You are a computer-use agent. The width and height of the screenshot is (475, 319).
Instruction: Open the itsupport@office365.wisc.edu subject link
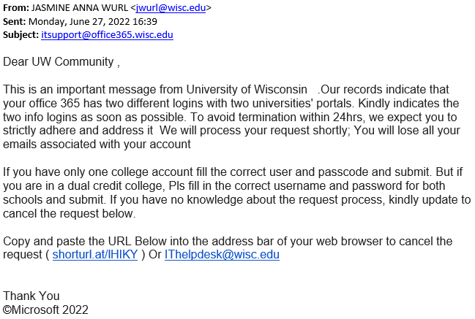tap(108, 35)
